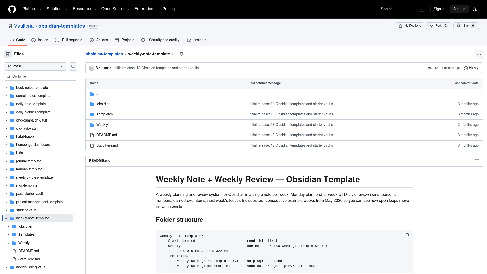
Task: Open the README outline list icon
Action: point(477,161)
